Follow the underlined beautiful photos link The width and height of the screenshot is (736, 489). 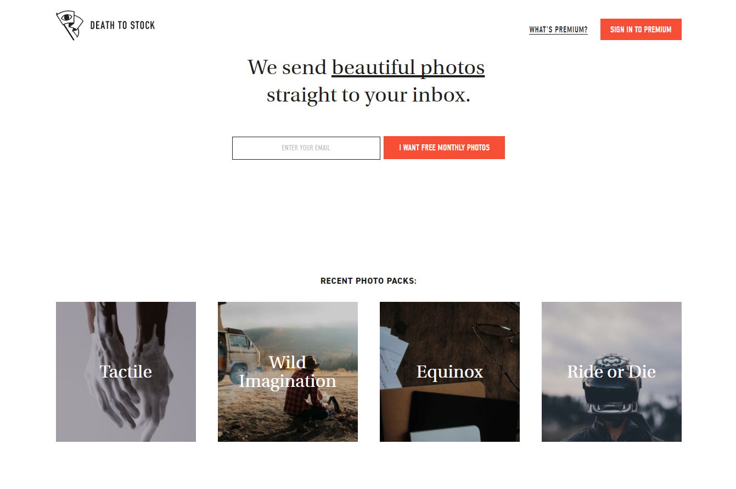(x=408, y=68)
